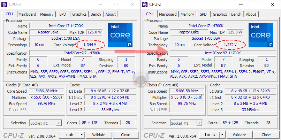Click the L1 Data cache value in left window

click(x=110, y=91)
